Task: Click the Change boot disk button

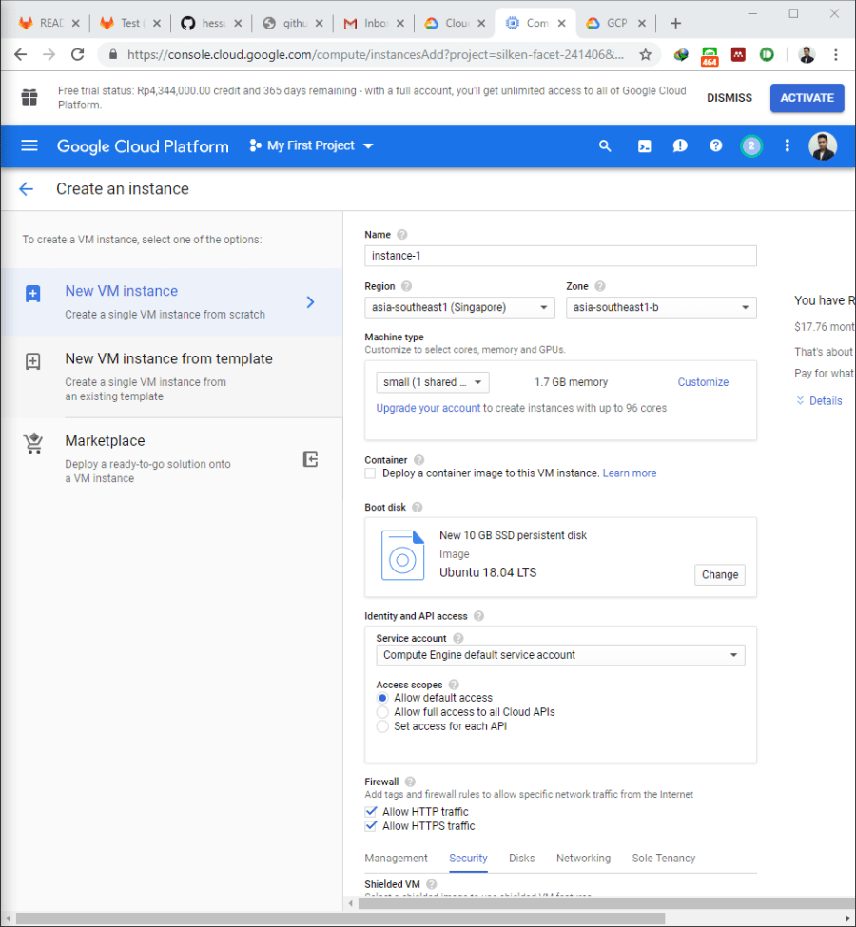Action: point(719,574)
